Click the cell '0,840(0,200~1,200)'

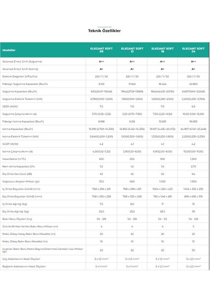(102, 137)
